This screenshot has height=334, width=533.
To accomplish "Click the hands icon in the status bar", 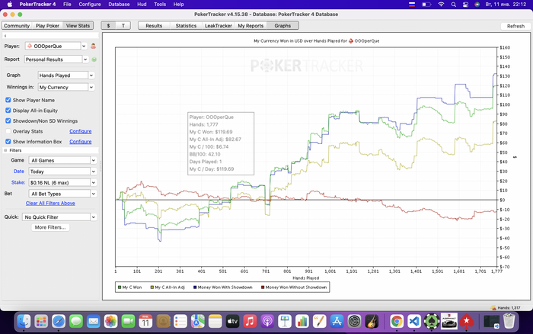I will [493, 308].
